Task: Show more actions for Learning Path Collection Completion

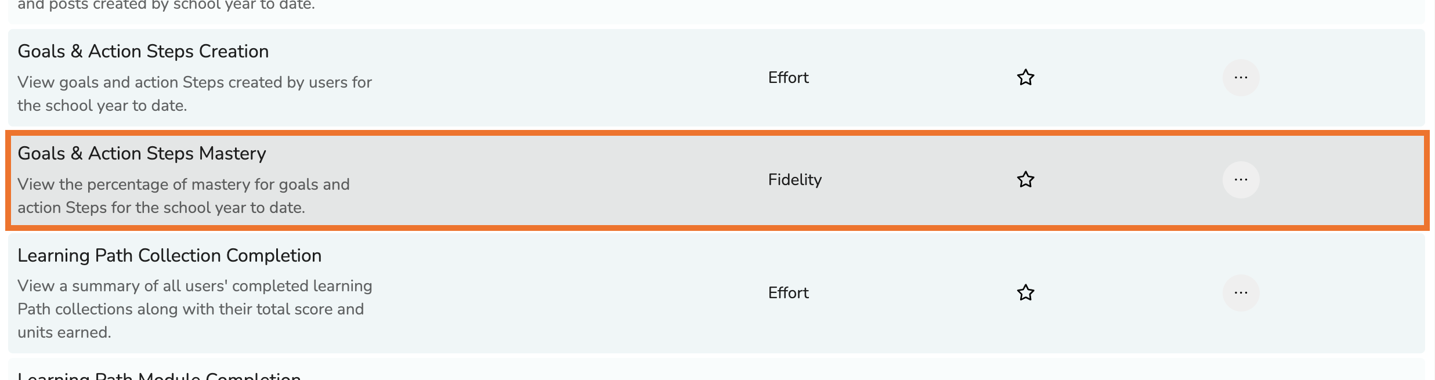Action: 1241,293
